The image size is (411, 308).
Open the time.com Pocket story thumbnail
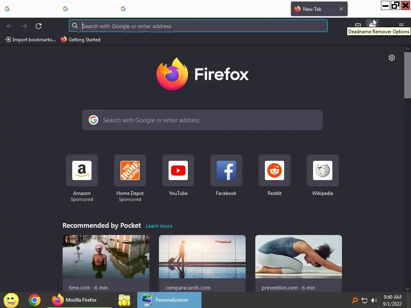(106, 257)
